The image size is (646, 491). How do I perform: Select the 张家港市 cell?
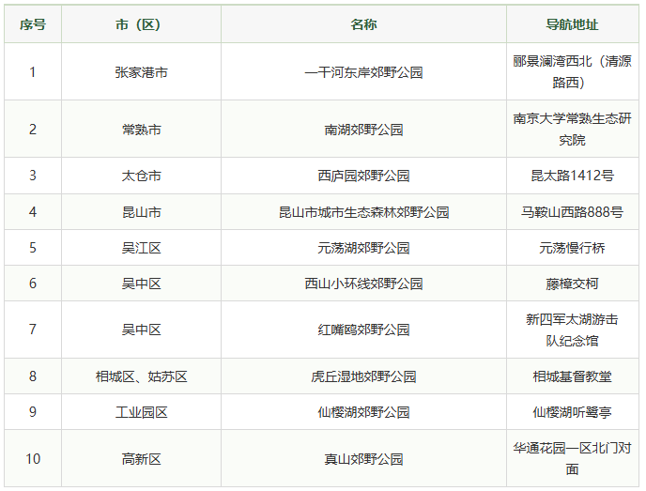tap(141, 72)
